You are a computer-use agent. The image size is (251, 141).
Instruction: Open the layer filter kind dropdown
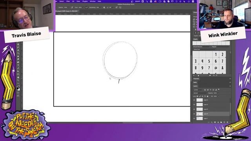[x=198, y=90]
